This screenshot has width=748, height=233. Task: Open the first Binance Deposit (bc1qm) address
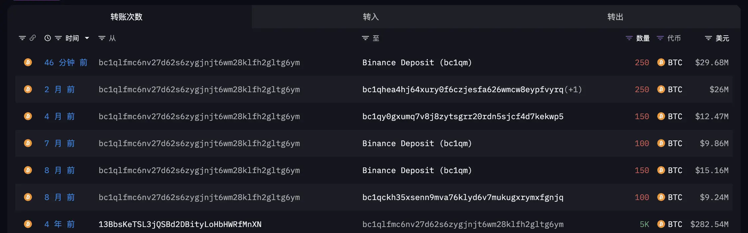click(417, 63)
